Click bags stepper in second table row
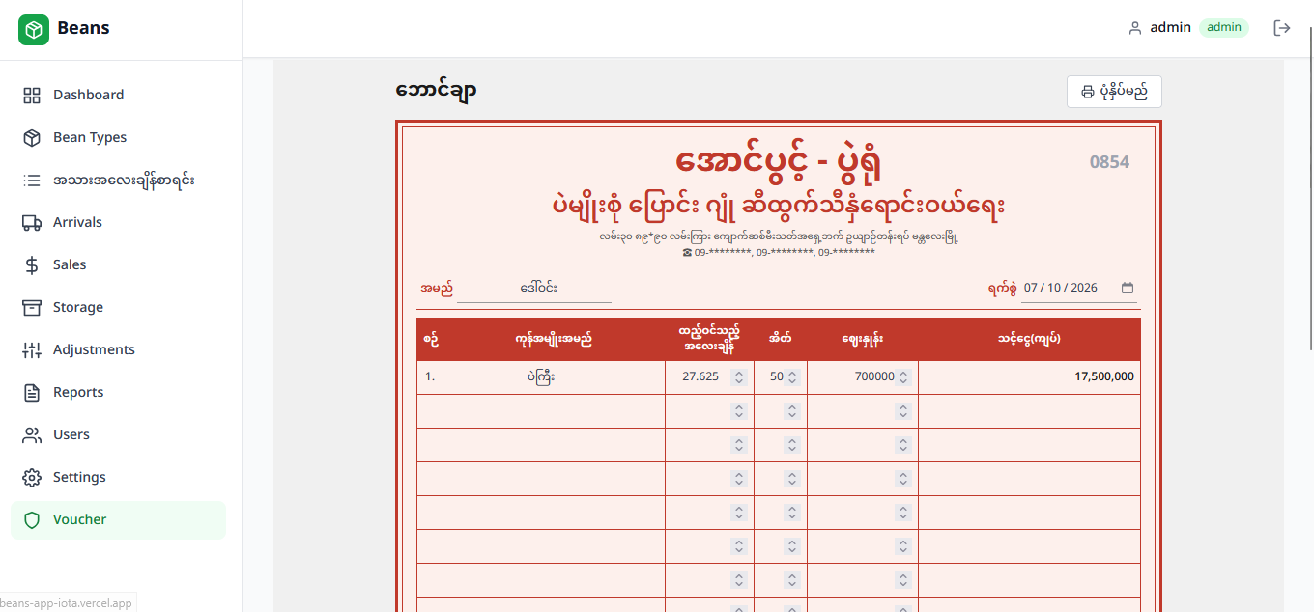The image size is (1314, 612). [x=792, y=411]
